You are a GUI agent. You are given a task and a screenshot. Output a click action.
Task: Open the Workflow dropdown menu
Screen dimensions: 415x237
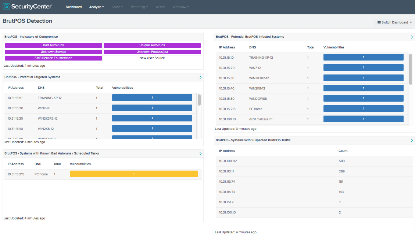tap(181, 7)
